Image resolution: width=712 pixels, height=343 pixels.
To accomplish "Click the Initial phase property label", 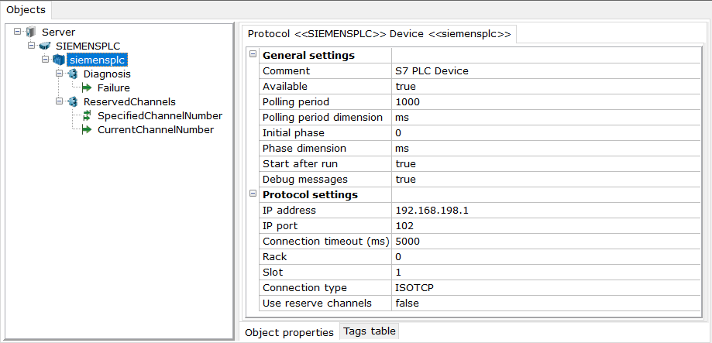I will 294,133.
